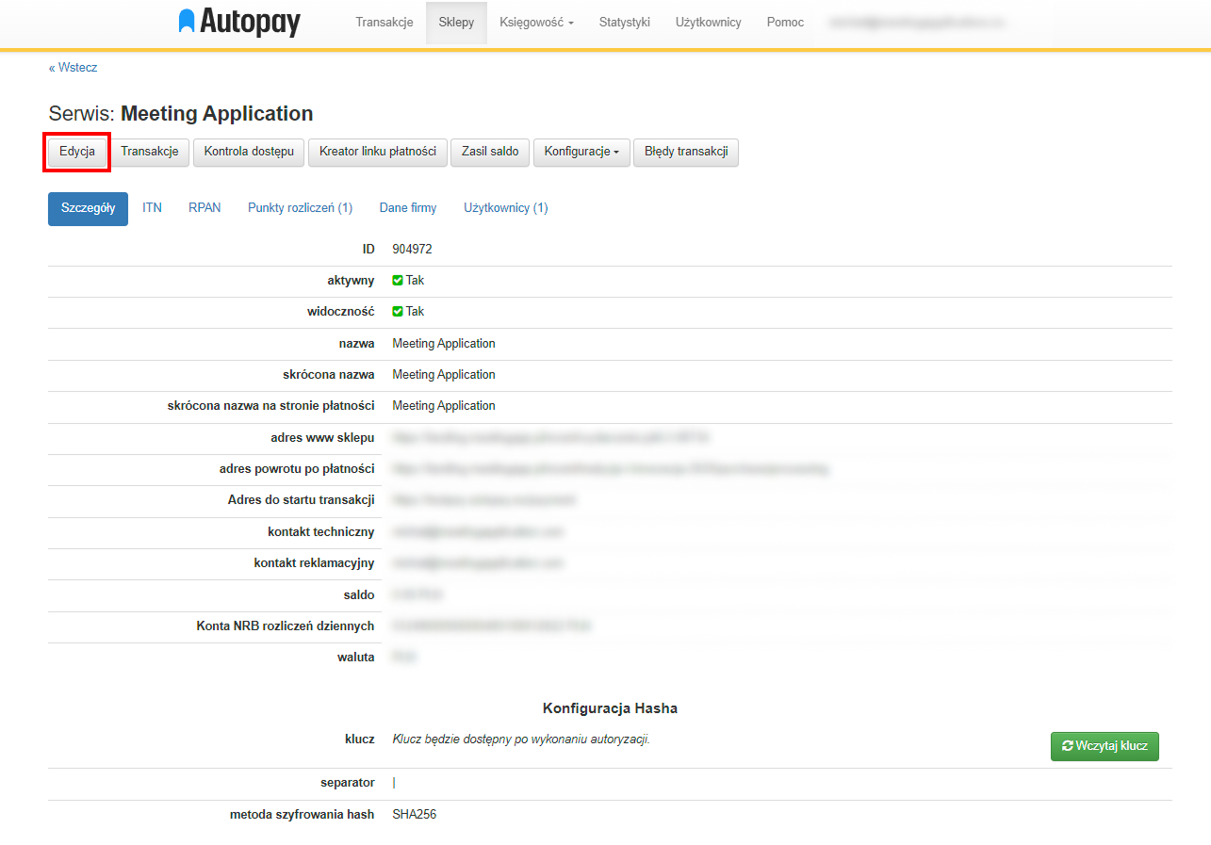Screen dimensions: 1211x845
Task: Click the 'saldo' label
Action: click(359, 595)
